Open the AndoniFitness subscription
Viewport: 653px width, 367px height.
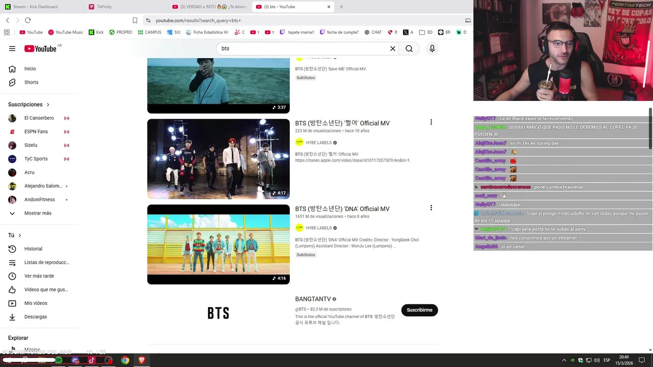[x=39, y=199]
